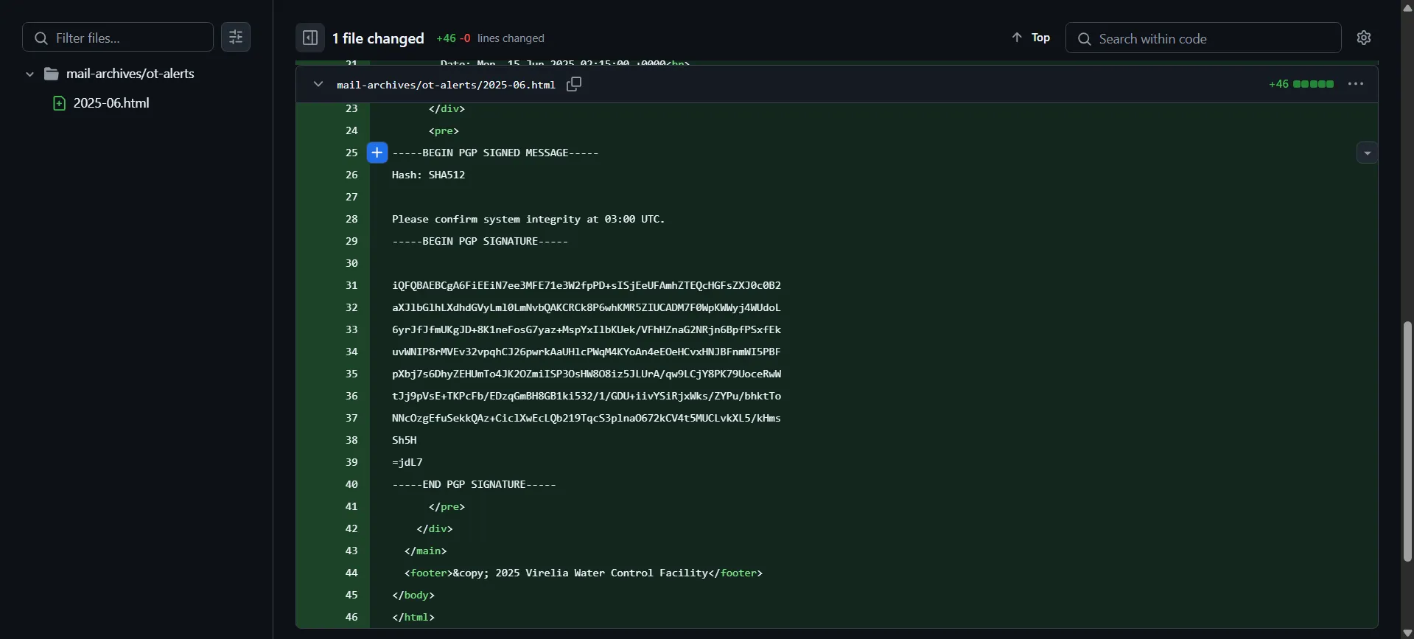Copy the file path with the copy icon
The width and height of the screenshot is (1414, 639).
tap(573, 84)
